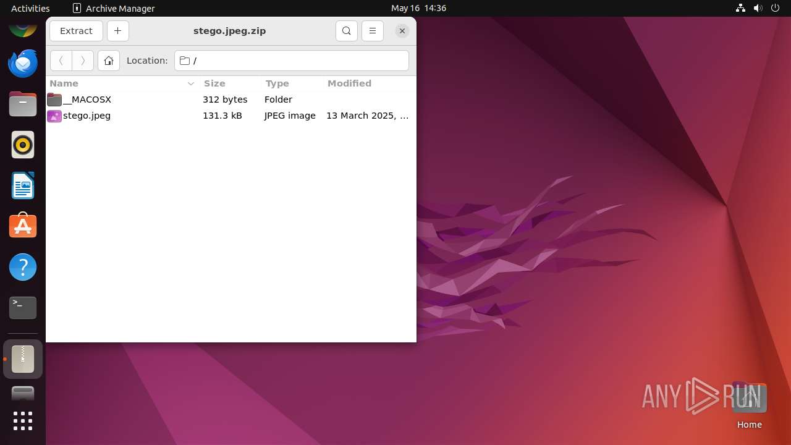The width and height of the screenshot is (791, 445).
Task: Open the Archive Manager app menu
Action: point(114,8)
